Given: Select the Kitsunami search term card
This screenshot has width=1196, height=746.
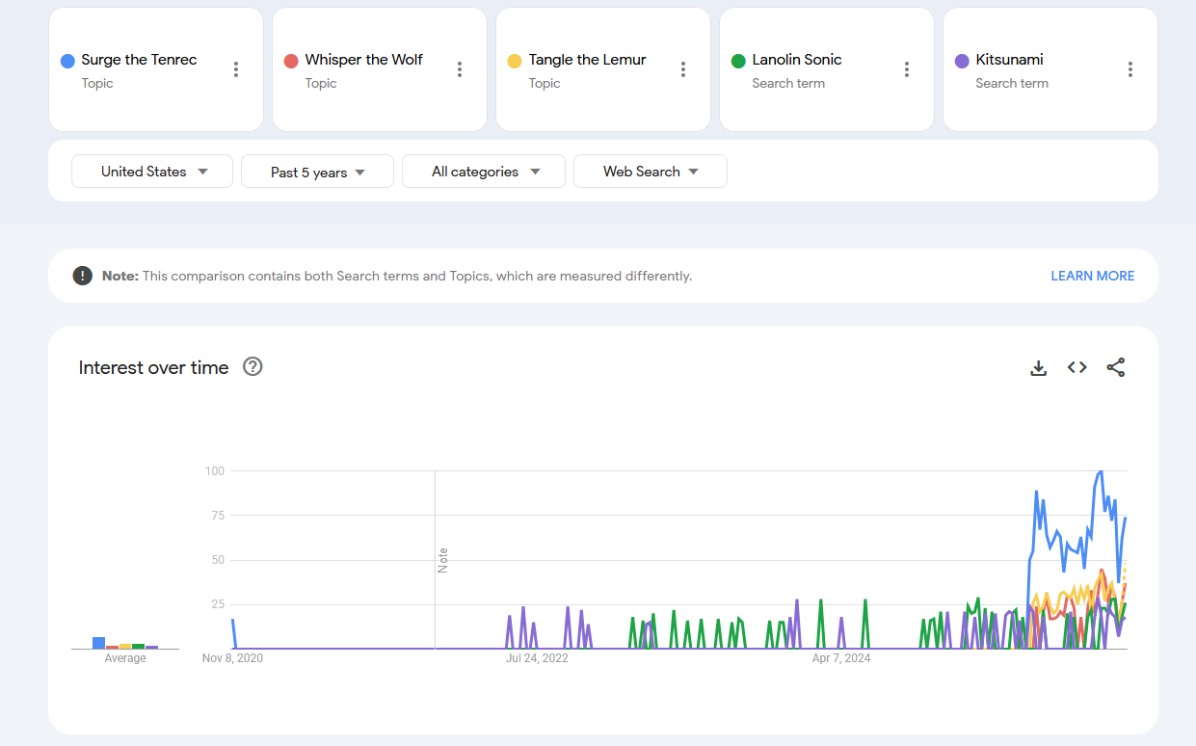Looking at the screenshot, I should click(1050, 69).
